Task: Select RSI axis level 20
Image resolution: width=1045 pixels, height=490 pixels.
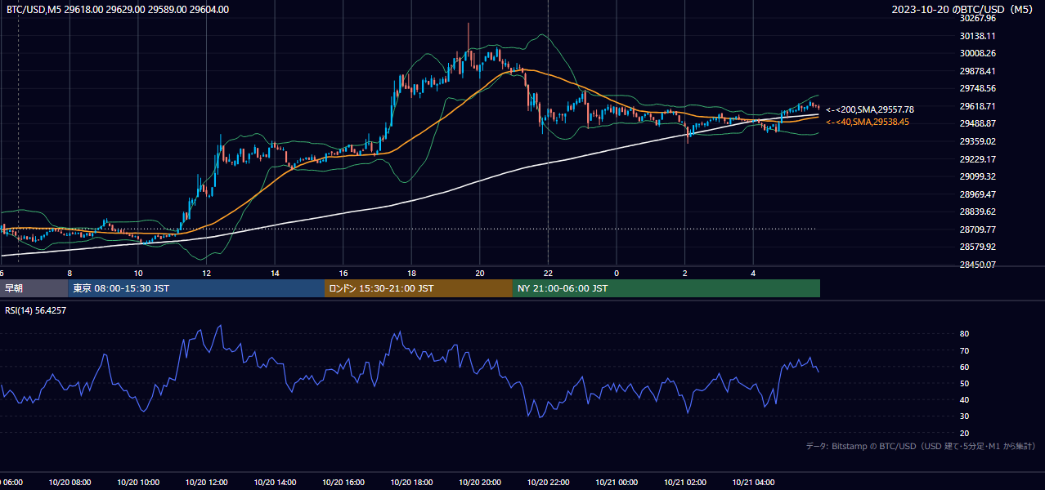Action: point(965,433)
